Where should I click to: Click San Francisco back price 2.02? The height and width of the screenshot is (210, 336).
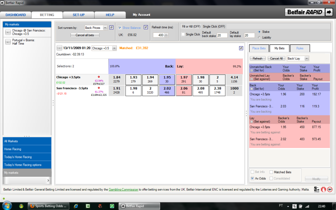point(167,91)
